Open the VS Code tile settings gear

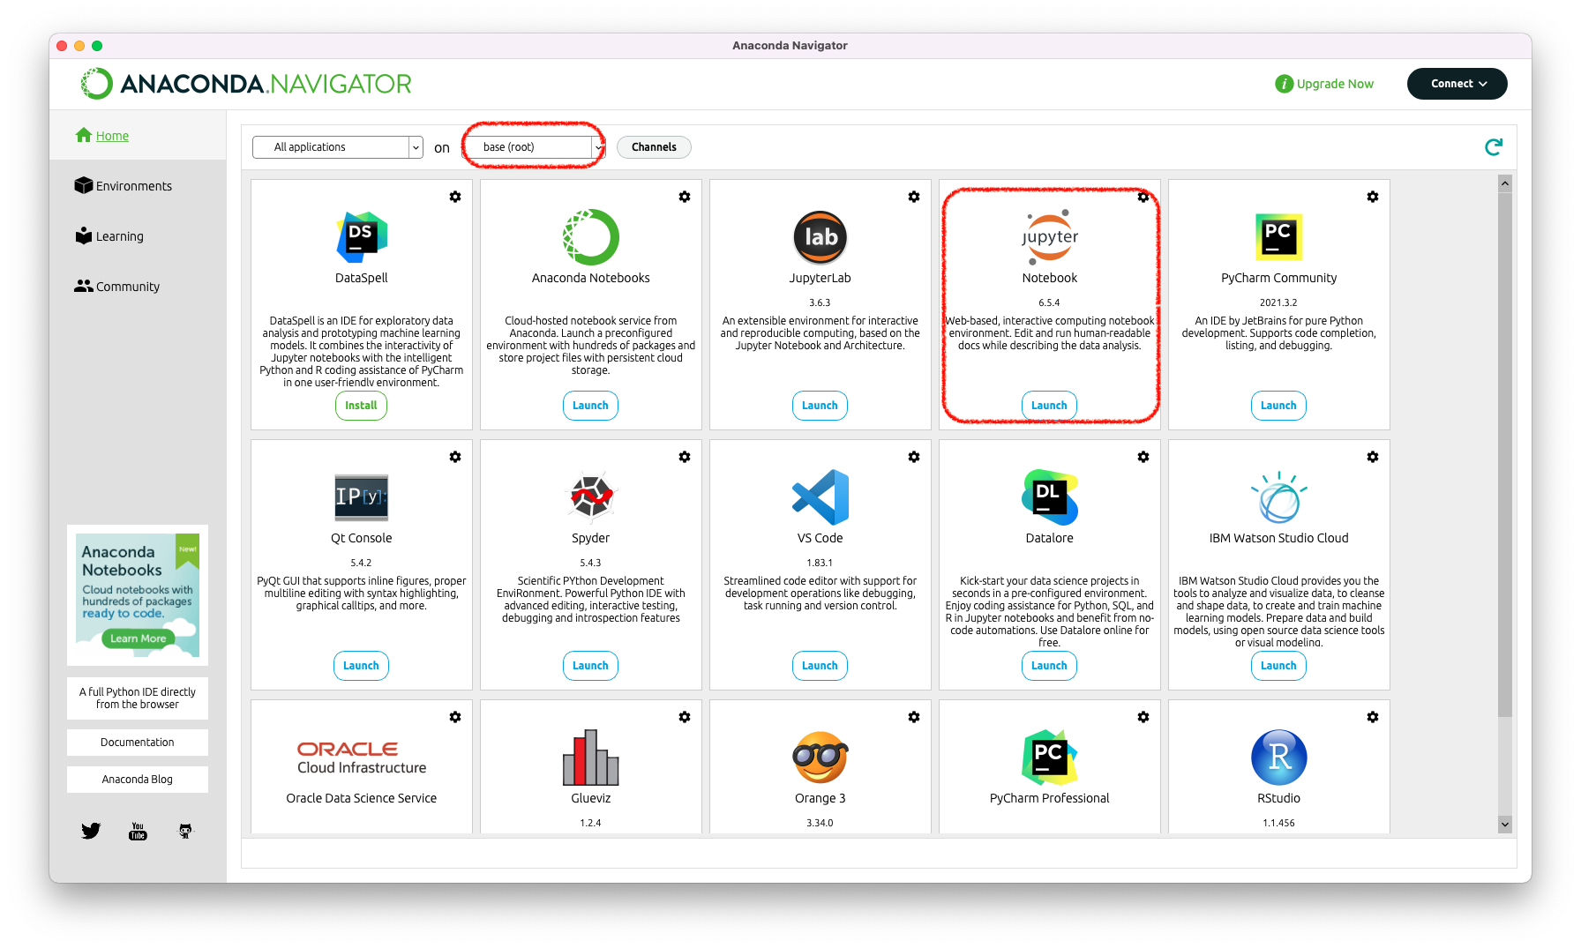point(914,457)
